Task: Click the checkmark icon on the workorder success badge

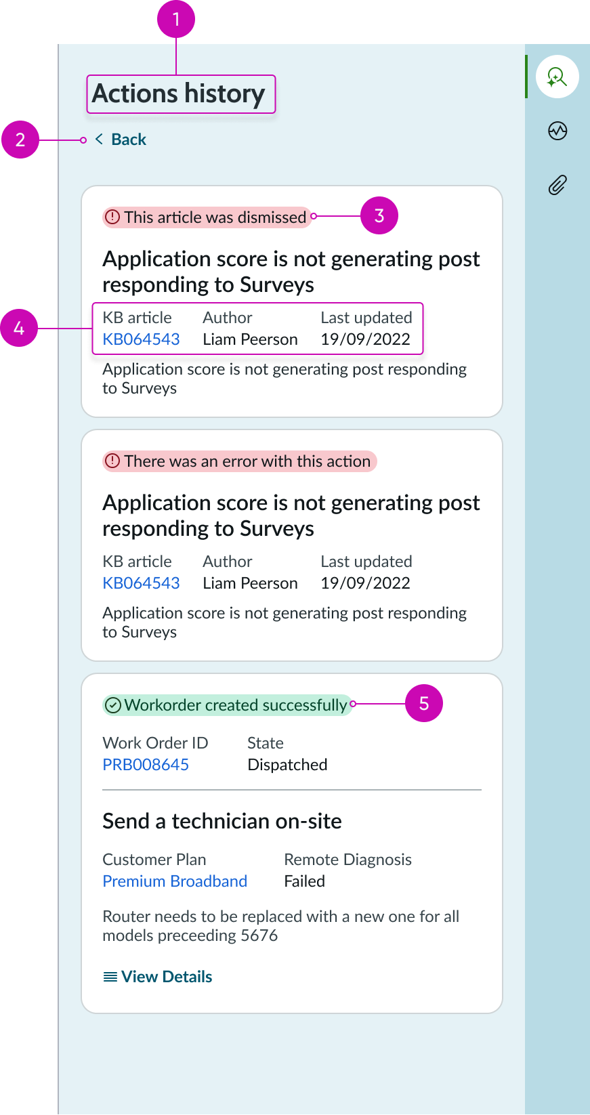Action: [112, 704]
